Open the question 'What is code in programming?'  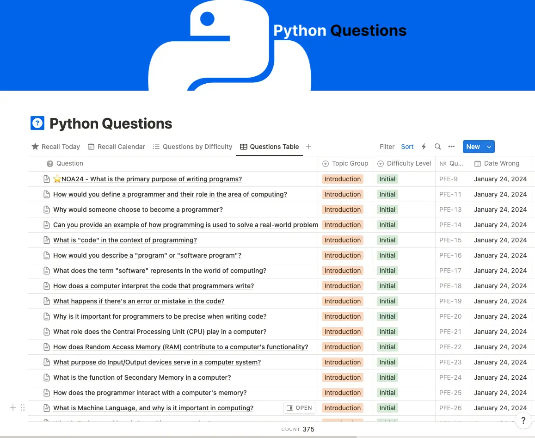point(124,240)
